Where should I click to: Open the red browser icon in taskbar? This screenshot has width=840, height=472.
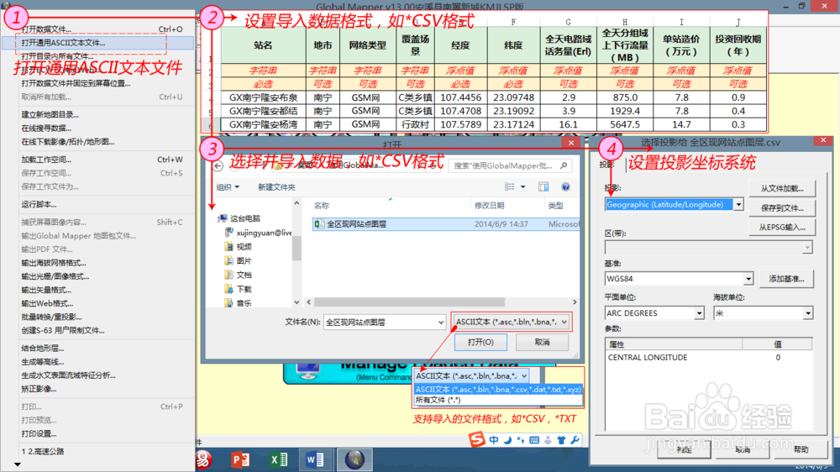[203, 459]
